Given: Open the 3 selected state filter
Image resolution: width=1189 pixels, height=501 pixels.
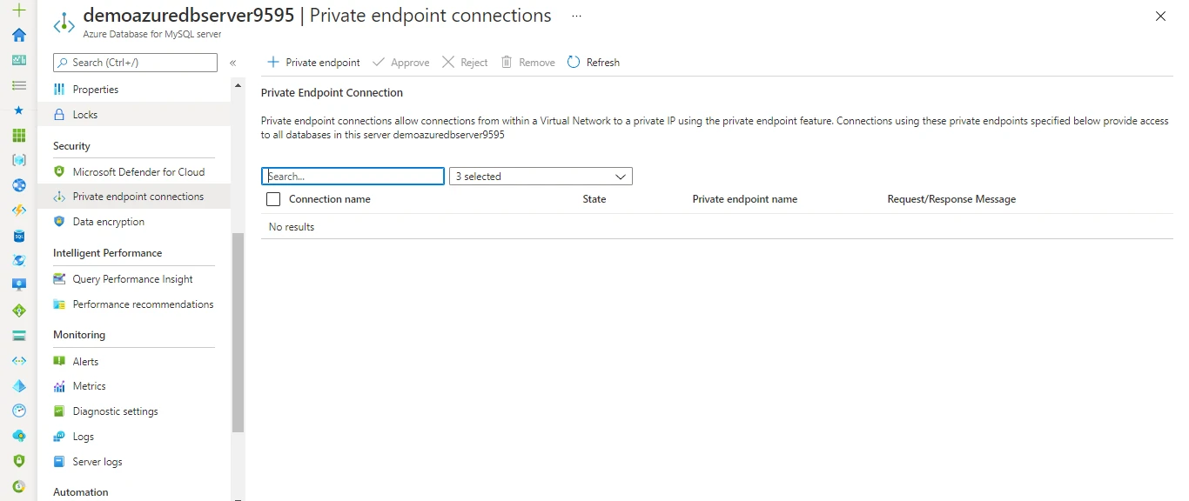Looking at the screenshot, I should click(540, 176).
